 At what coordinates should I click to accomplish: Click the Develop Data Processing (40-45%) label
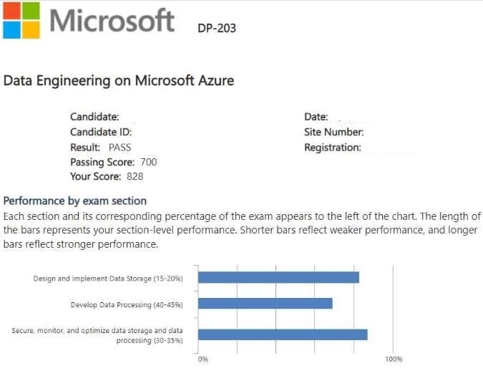point(127,304)
